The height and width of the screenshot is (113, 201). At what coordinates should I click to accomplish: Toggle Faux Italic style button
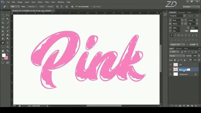[175, 35]
